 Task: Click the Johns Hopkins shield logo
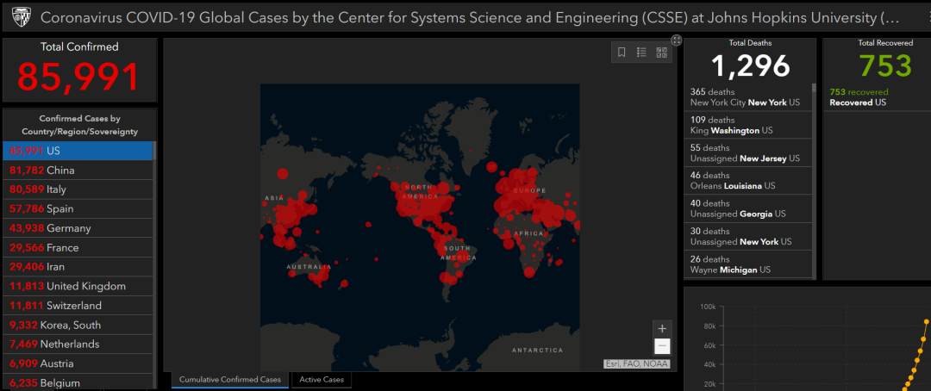click(20, 17)
